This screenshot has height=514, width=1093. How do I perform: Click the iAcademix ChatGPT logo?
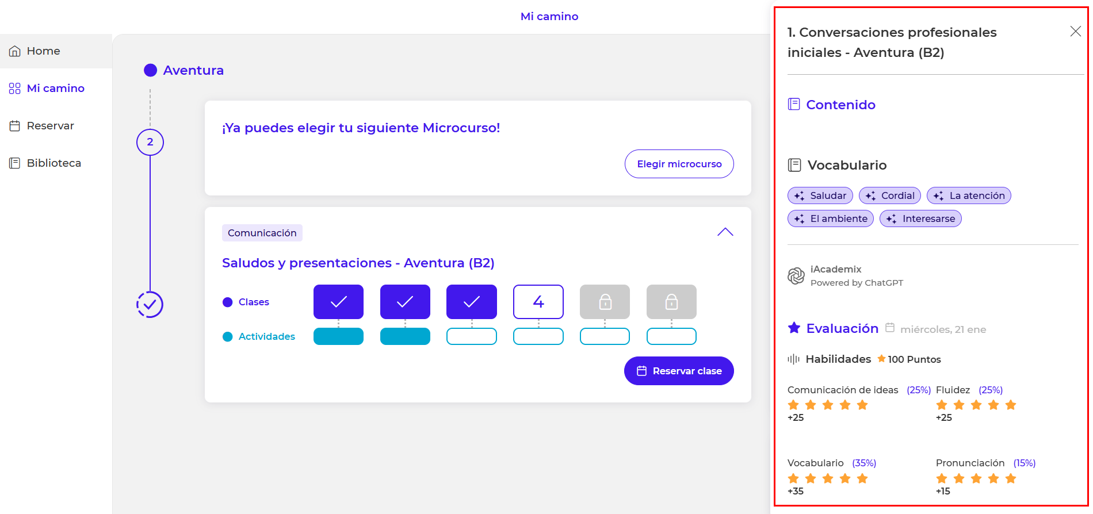click(x=796, y=276)
